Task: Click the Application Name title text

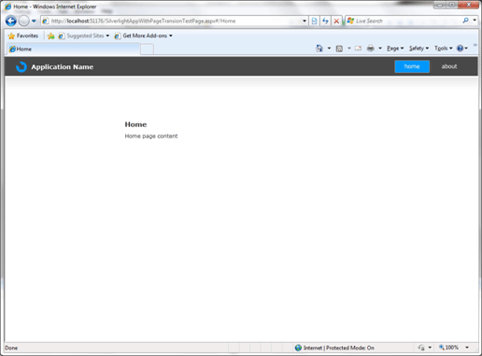Action: (x=62, y=67)
